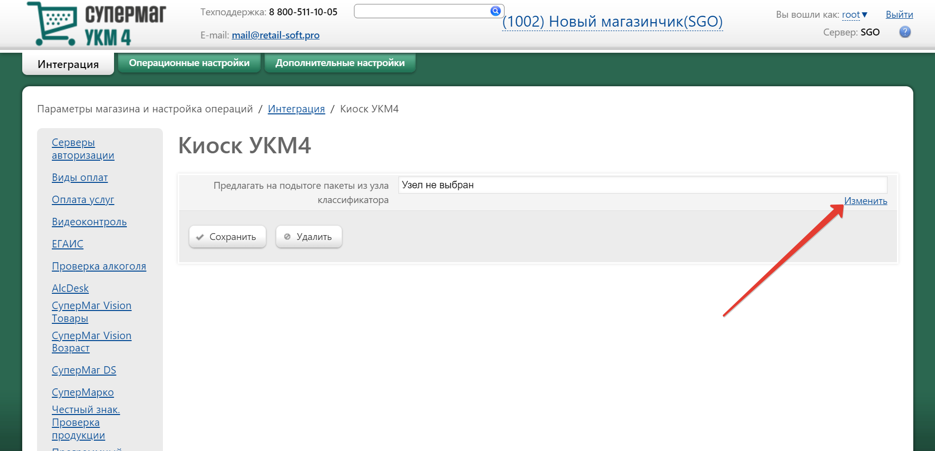Save settings with the Сохранить button
935x451 pixels.
[x=228, y=237]
